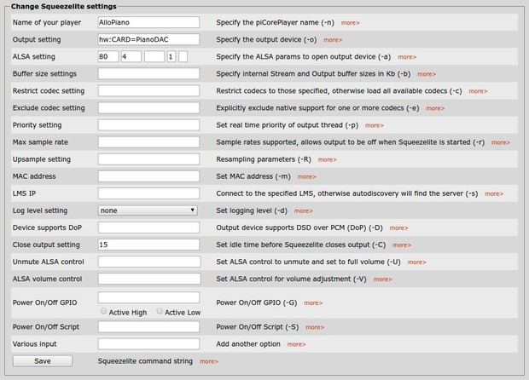Viewport: 529px width, 380px height.
Task: Focus the Priority setting field
Action: click(148, 125)
